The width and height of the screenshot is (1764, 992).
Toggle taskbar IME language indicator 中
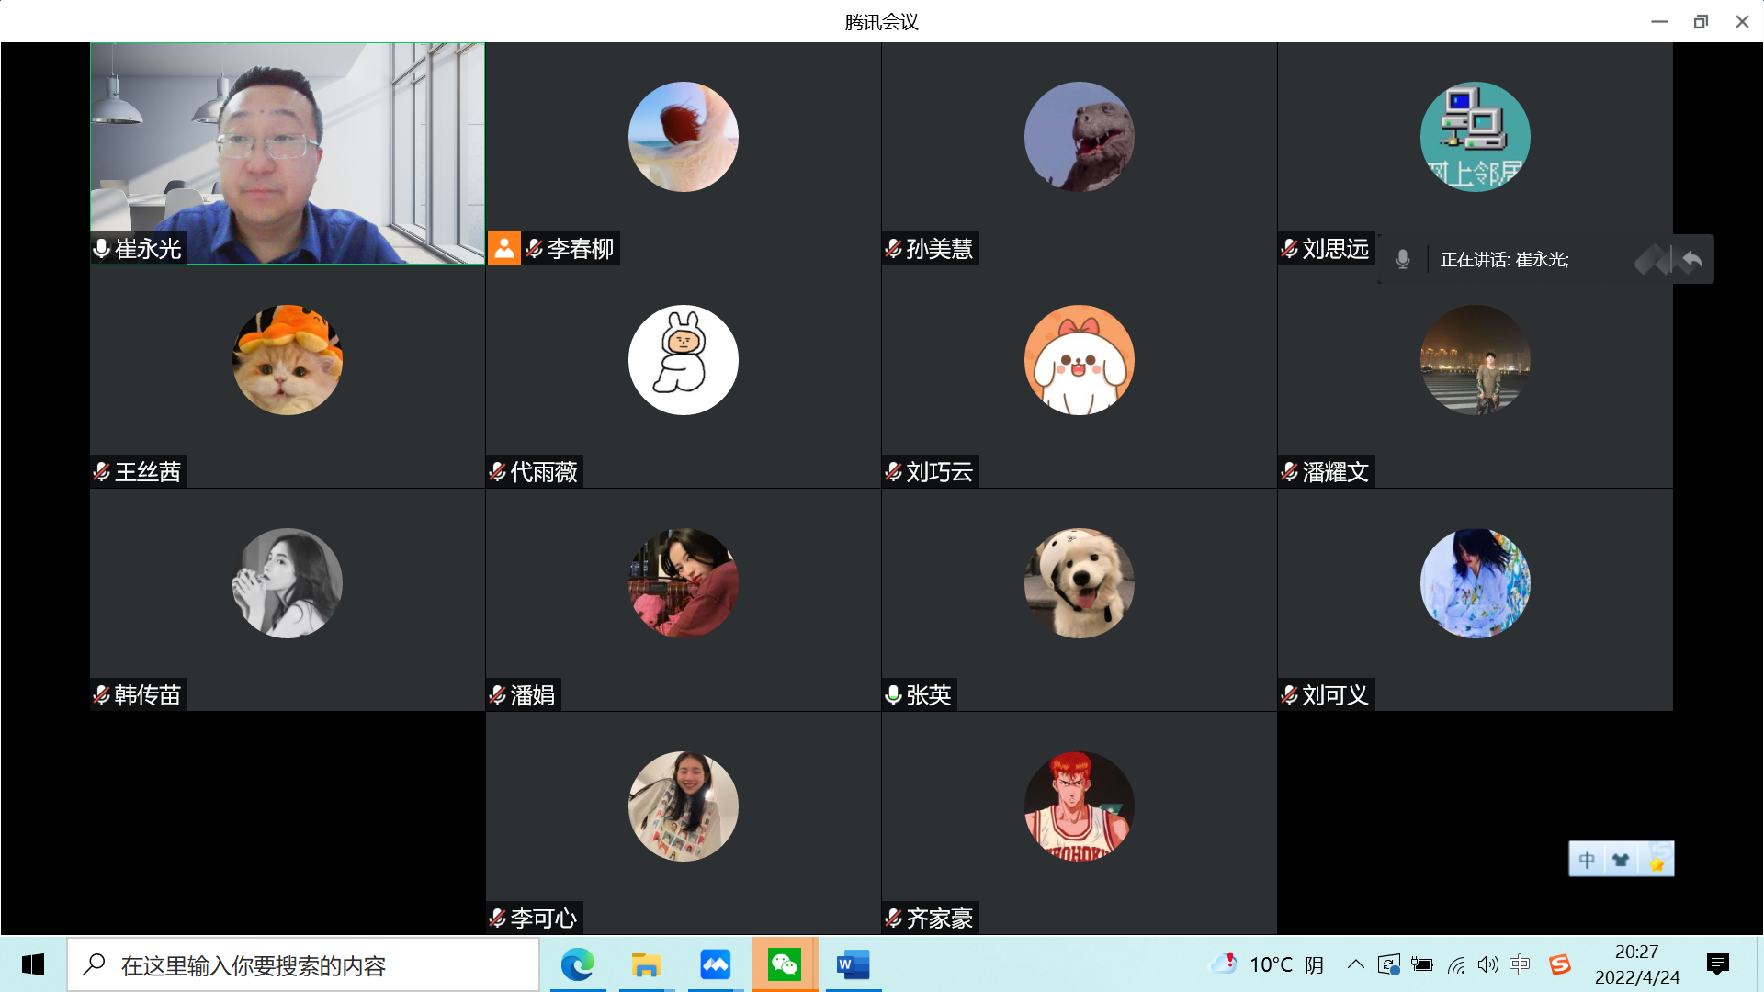(x=1520, y=964)
